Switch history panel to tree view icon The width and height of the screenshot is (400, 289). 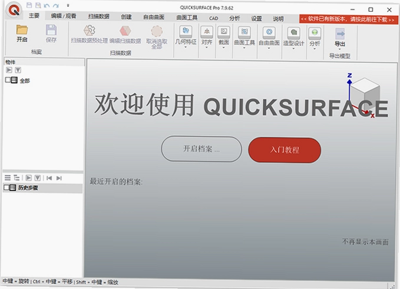(16, 177)
